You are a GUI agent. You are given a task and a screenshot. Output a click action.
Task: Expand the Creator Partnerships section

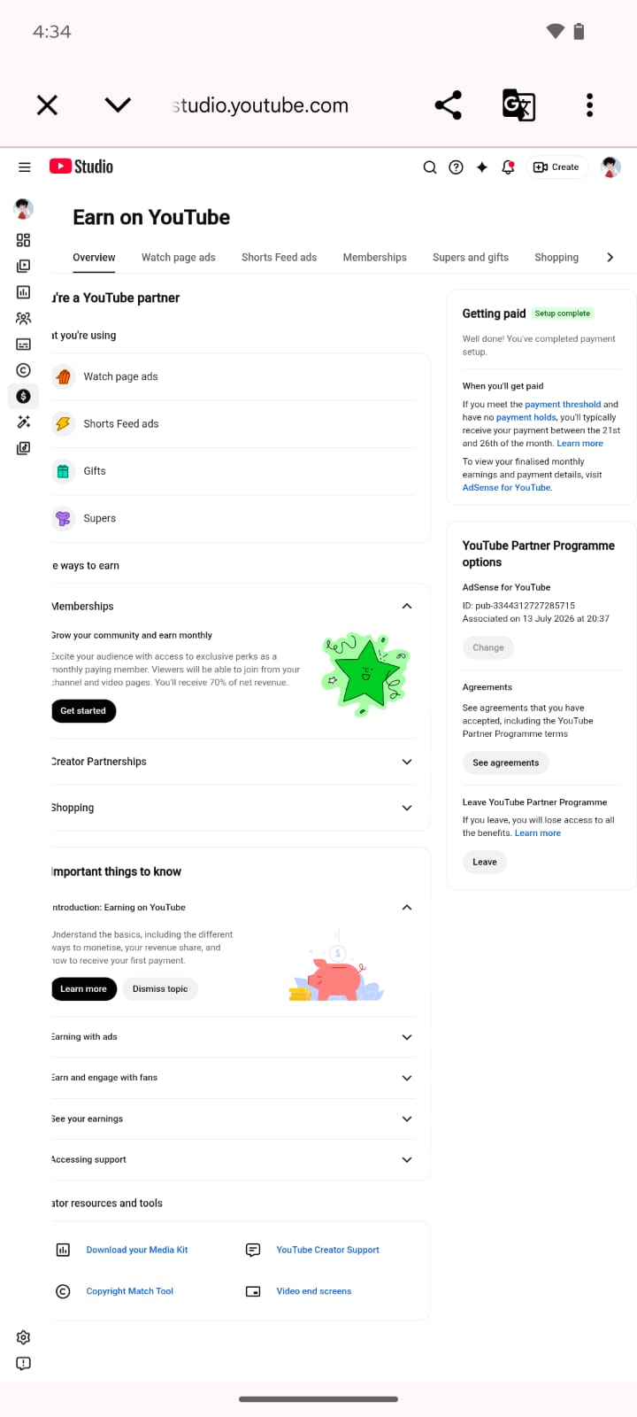[x=407, y=762]
